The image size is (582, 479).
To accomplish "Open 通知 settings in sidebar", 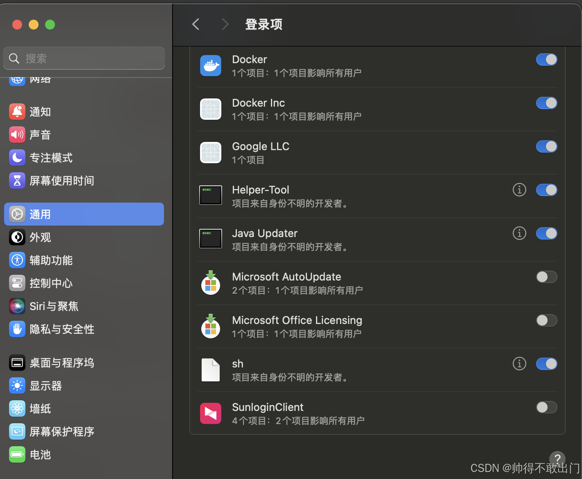I will [84, 112].
